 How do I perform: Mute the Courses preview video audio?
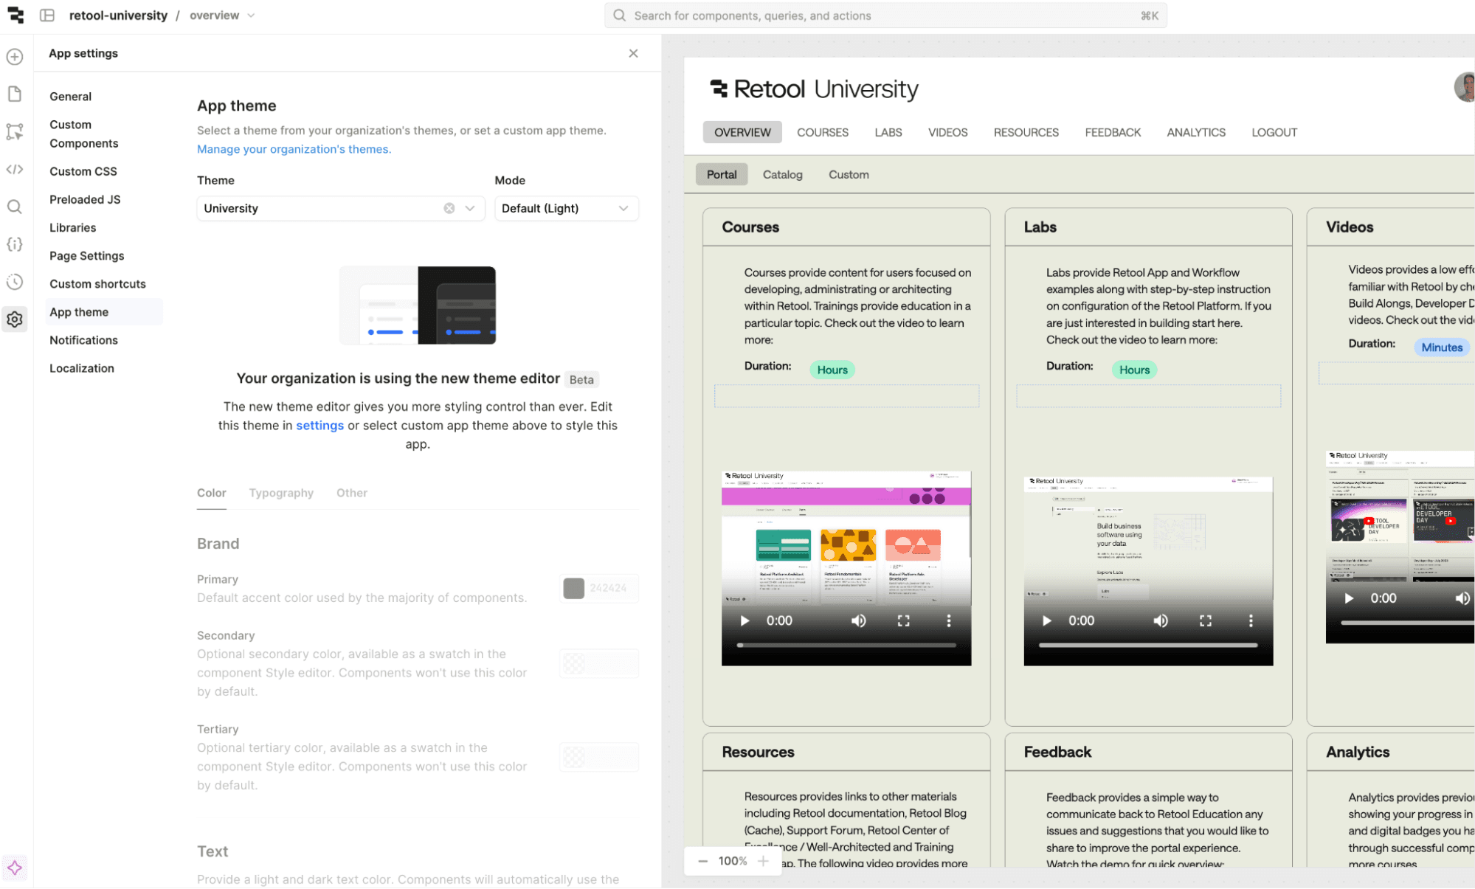(858, 620)
